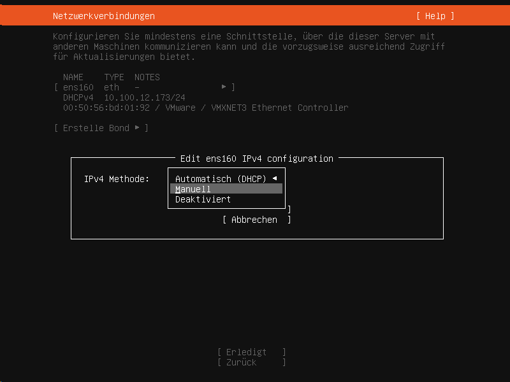Choose the Automatisch (DHCP) method
Viewport: 510px width, 382px height.
[221, 179]
